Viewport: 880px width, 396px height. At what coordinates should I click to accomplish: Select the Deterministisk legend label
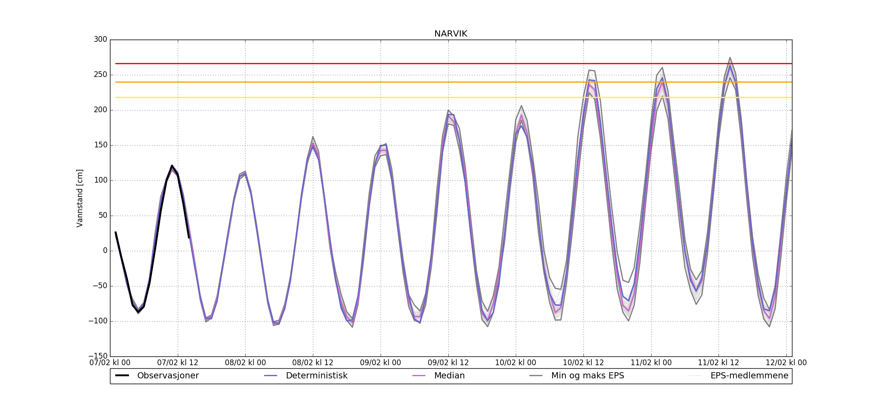(x=316, y=376)
